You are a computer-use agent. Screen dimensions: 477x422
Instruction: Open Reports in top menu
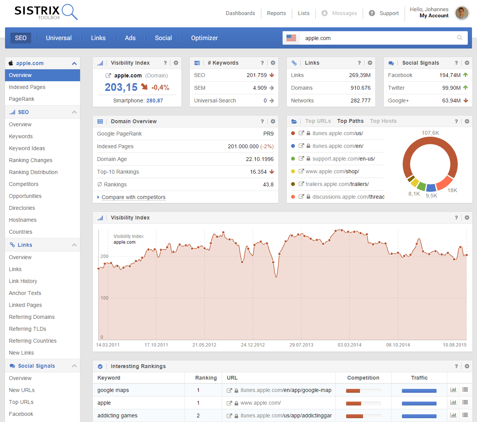click(276, 13)
